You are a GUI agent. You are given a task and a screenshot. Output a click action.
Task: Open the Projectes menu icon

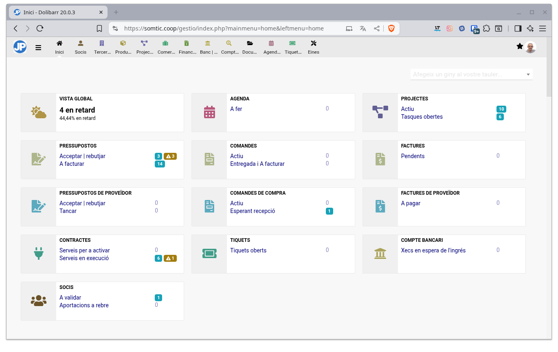144,43
